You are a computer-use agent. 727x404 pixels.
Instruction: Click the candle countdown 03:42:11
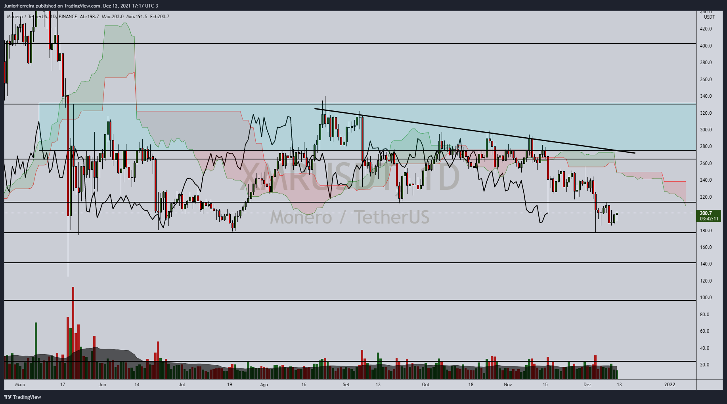click(709, 219)
